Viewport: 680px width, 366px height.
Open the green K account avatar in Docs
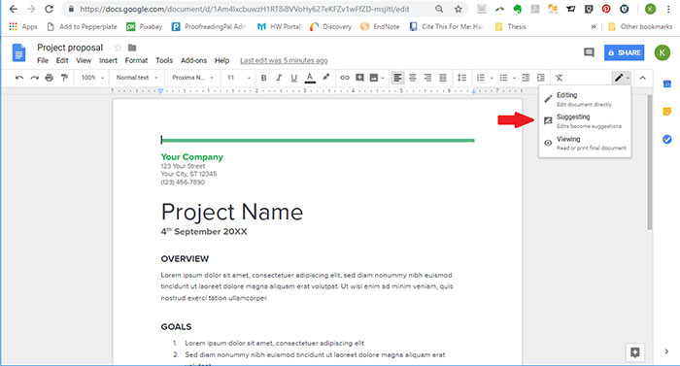point(663,52)
